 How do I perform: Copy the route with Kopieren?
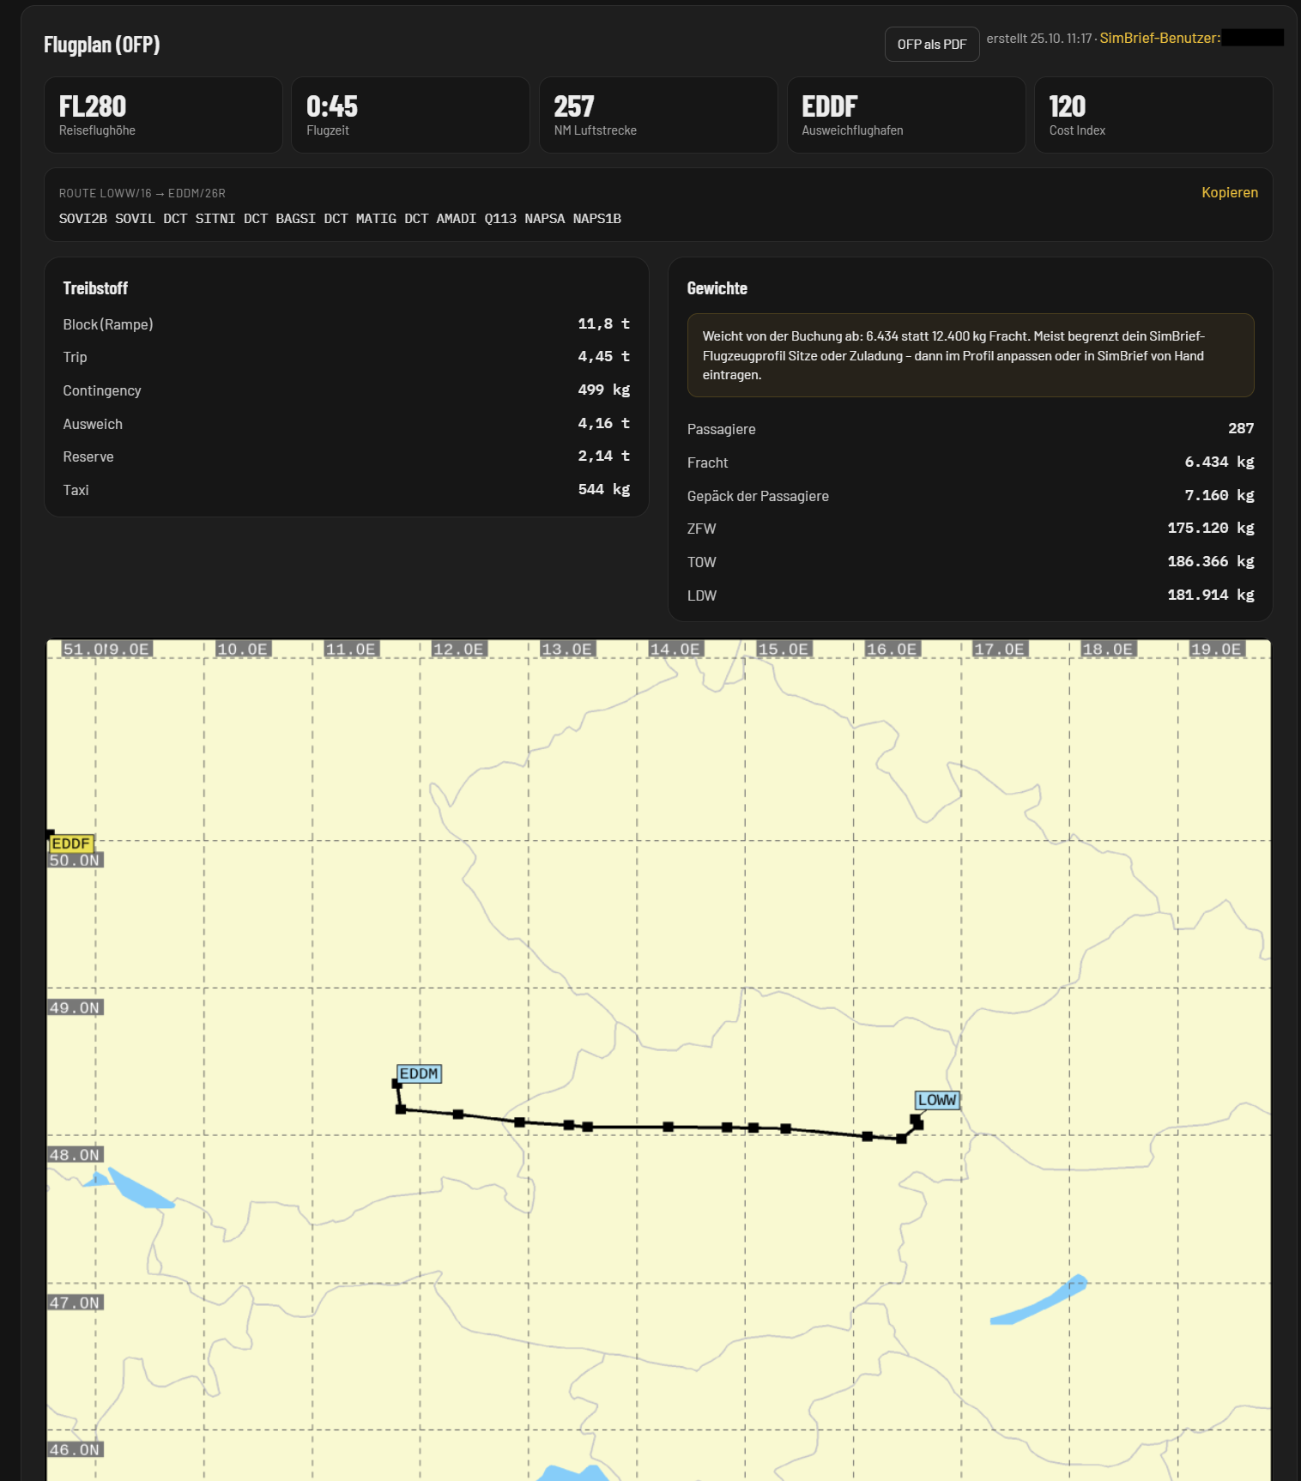pos(1229,192)
